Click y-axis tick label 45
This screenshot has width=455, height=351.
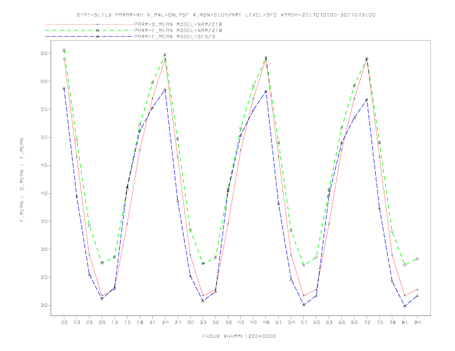(x=44, y=165)
